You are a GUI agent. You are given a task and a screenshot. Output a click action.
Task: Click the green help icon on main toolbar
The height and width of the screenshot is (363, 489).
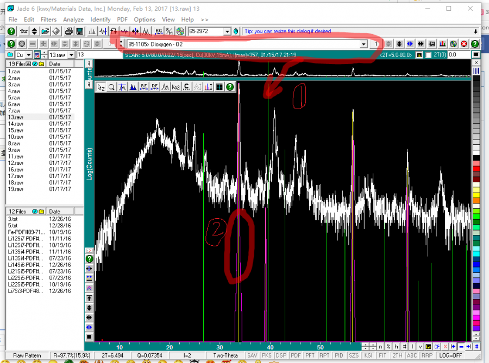pos(10,31)
